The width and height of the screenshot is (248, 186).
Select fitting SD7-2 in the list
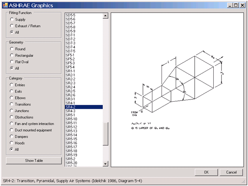point(84,39)
